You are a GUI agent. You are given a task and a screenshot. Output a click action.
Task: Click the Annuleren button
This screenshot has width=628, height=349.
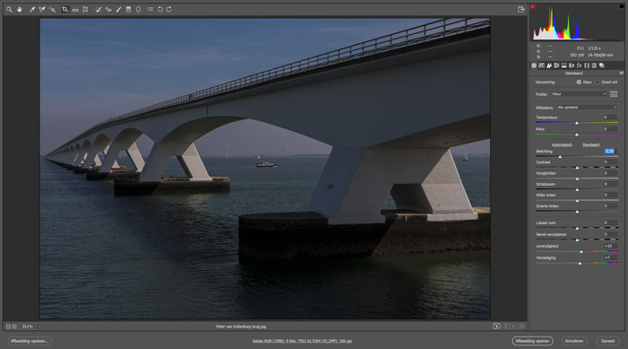coord(574,341)
